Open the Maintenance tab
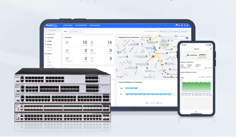Image resolution: width=236 pixels, height=137 pixels. point(95,25)
